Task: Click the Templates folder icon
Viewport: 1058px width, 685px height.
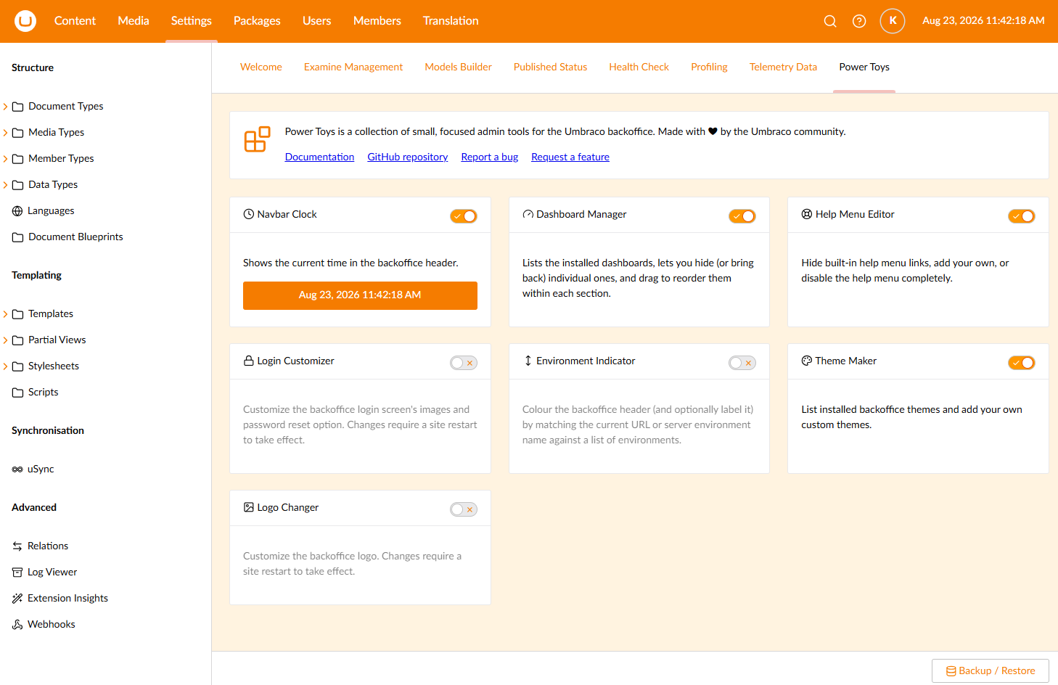Action: pyautogui.click(x=18, y=314)
